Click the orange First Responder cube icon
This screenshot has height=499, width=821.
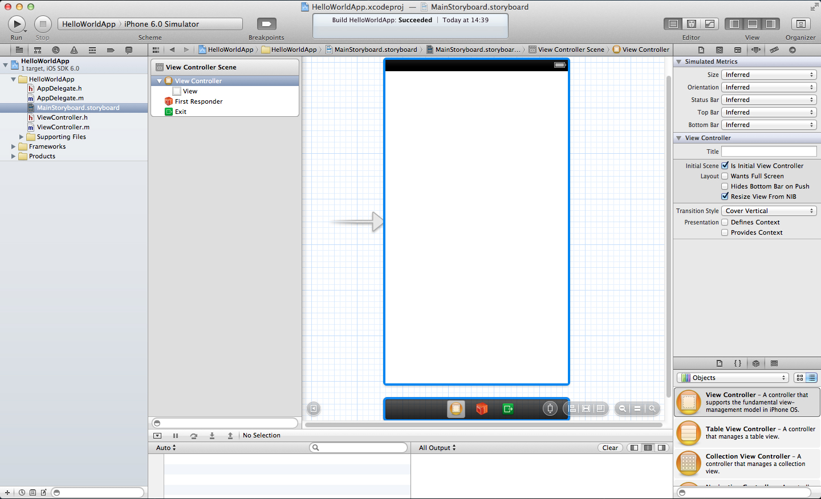482,408
